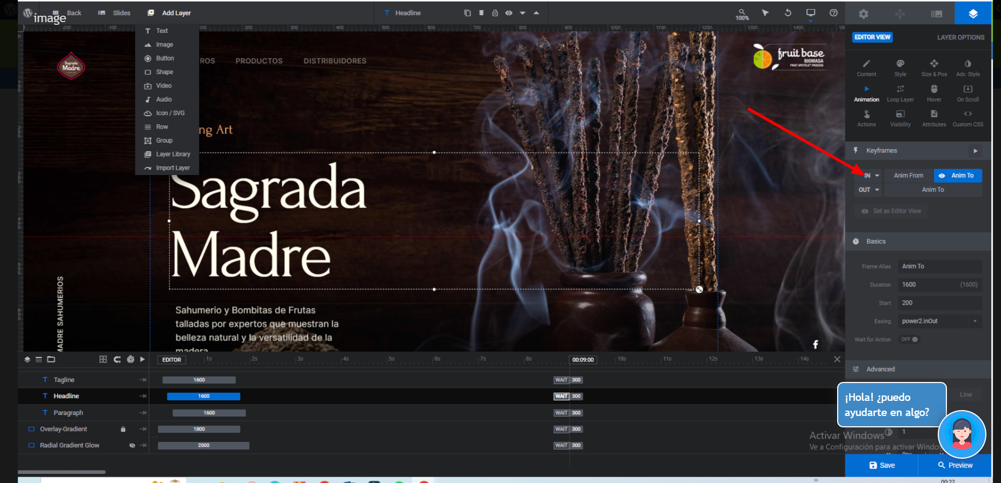Expand the Keyframes play arrow
The height and width of the screenshot is (483, 1001).
click(976, 151)
